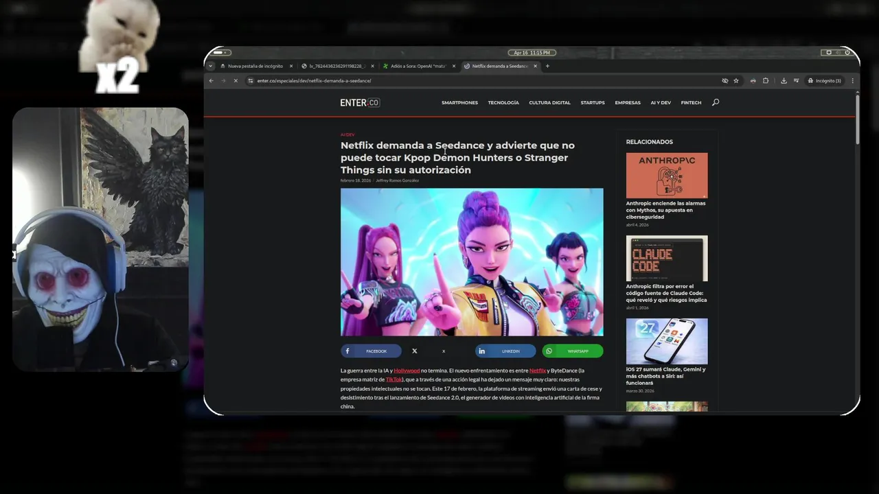Open the extensions puzzle icon
This screenshot has height=494, width=879.
[766, 81]
